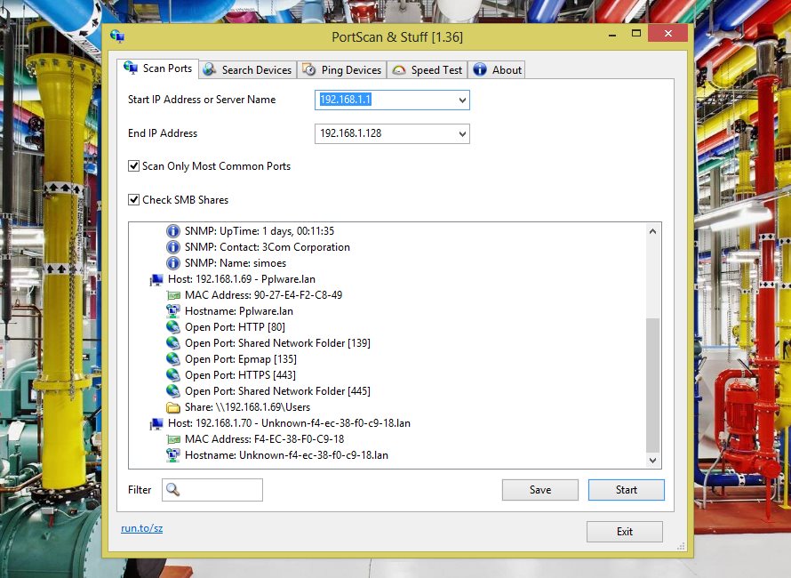The height and width of the screenshot is (578, 791).
Task: Open the About tab
Action: (497, 70)
